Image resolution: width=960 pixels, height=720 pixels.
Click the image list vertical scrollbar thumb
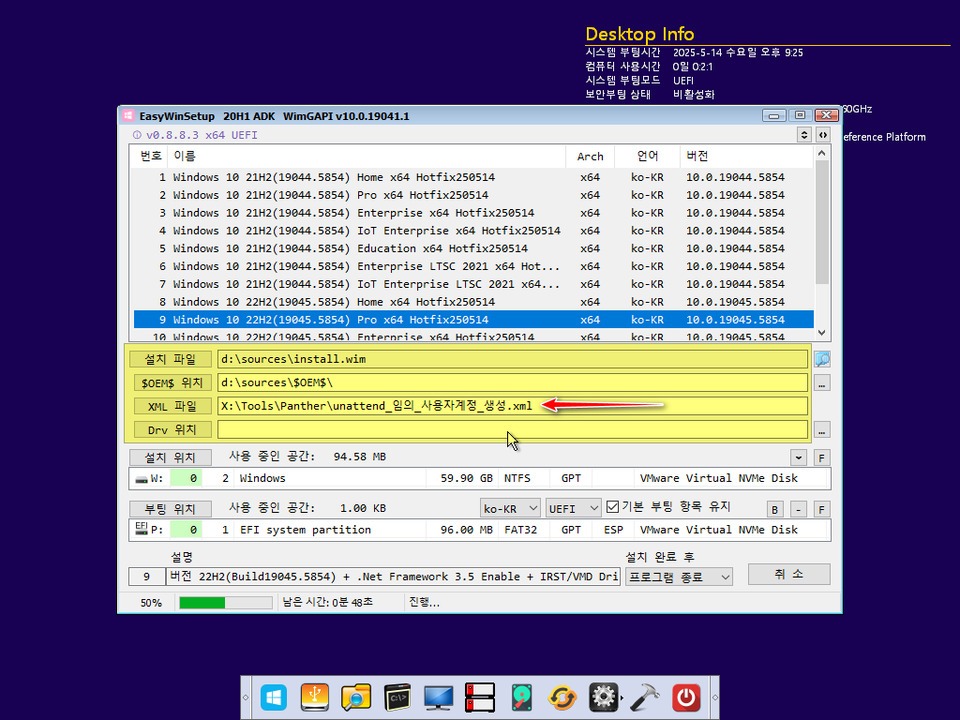[821, 222]
